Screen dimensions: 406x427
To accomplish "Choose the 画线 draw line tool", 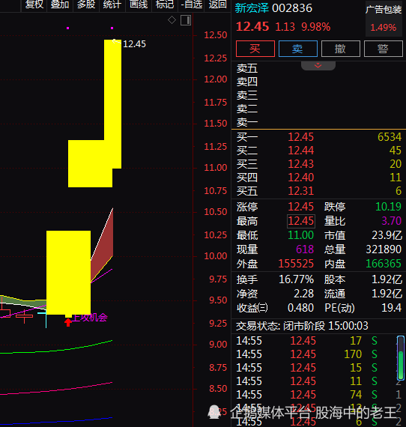I will [139, 4].
